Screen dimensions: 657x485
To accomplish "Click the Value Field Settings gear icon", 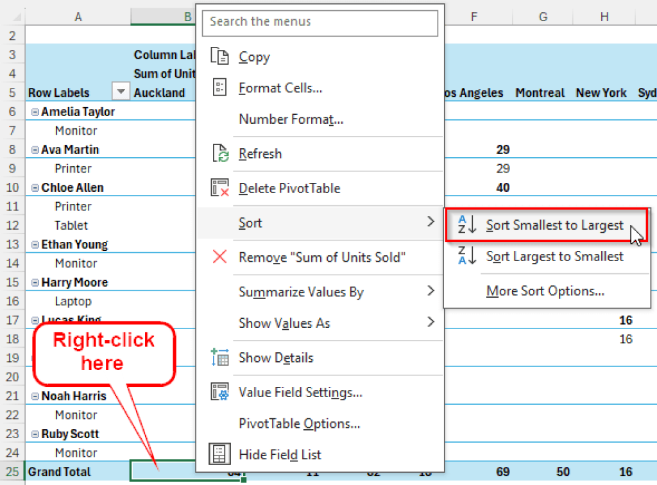I will (x=219, y=392).
